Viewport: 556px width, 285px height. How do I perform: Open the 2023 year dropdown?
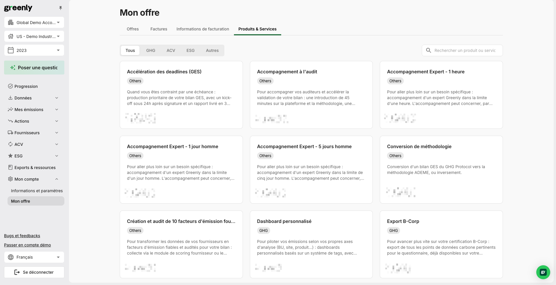click(34, 50)
